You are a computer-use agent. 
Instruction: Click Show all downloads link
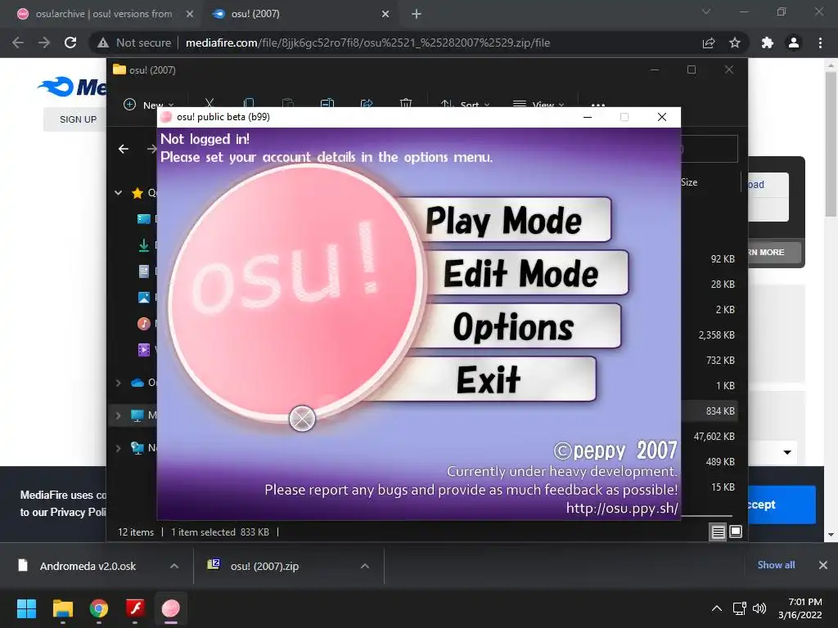click(776, 565)
